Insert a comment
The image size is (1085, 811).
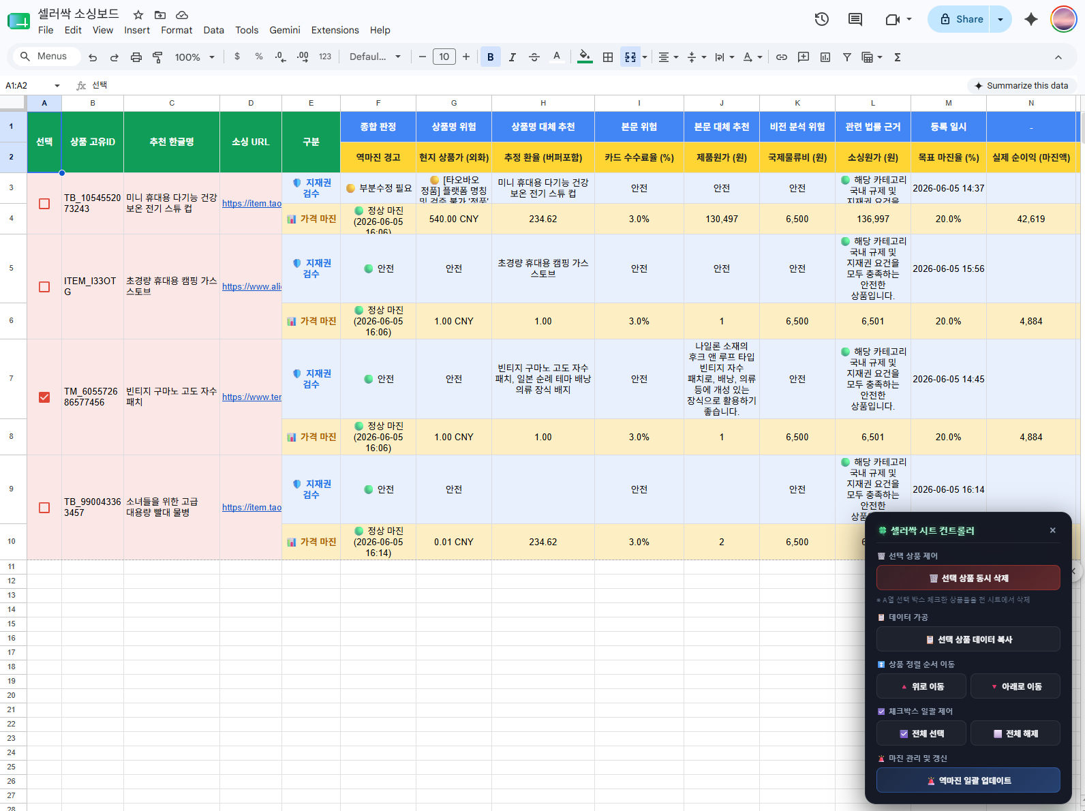(x=804, y=57)
